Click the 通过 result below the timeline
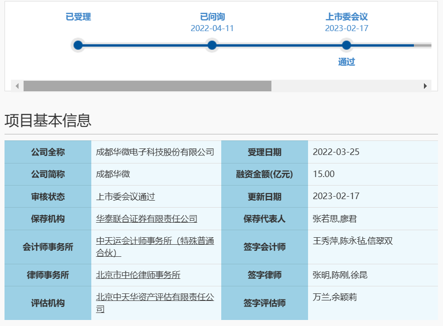Screen dimensions: 443x326 346,62
